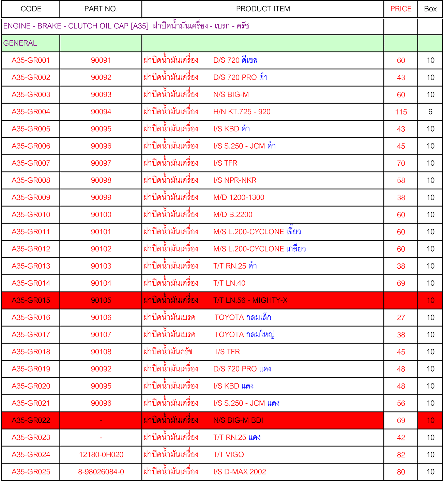The height and width of the screenshot is (482, 443).
Task: Select code cell A35-GR010
Action: pos(31,215)
